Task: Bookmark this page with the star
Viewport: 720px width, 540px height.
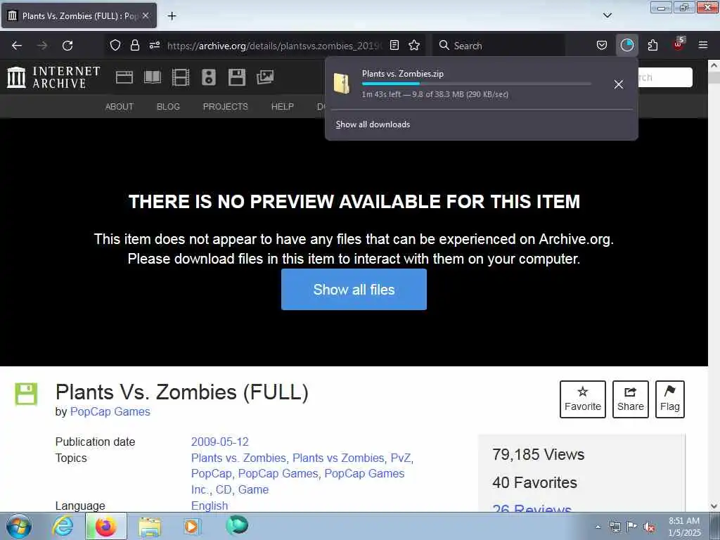Action: (x=414, y=46)
